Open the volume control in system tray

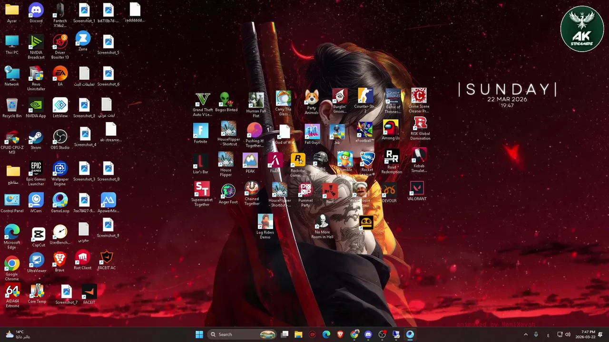point(568,334)
